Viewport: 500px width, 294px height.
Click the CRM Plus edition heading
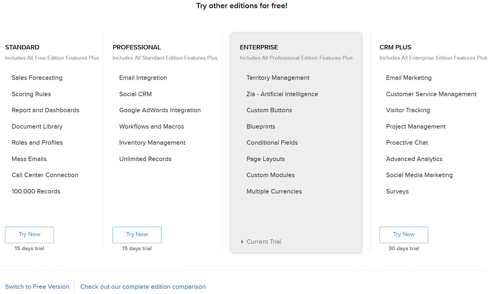[x=395, y=47]
